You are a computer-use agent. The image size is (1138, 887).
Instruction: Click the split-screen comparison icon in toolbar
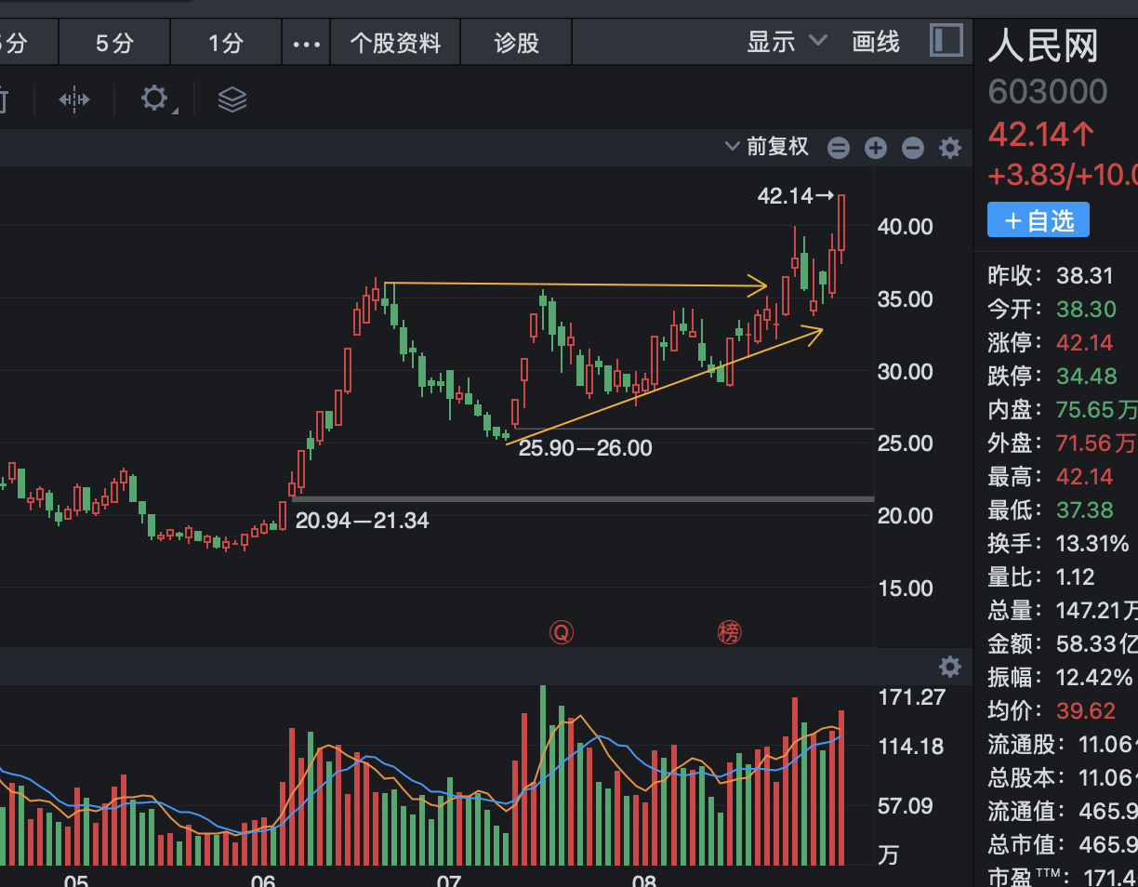coord(74,99)
